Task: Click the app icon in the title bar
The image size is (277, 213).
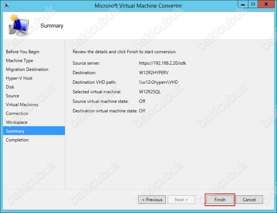Action: tap(7, 6)
